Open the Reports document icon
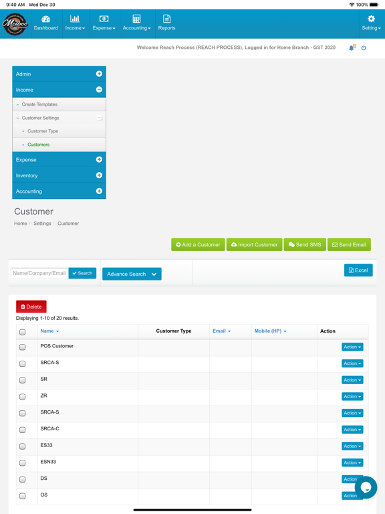Image resolution: width=385 pixels, height=514 pixels. tap(166, 19)
